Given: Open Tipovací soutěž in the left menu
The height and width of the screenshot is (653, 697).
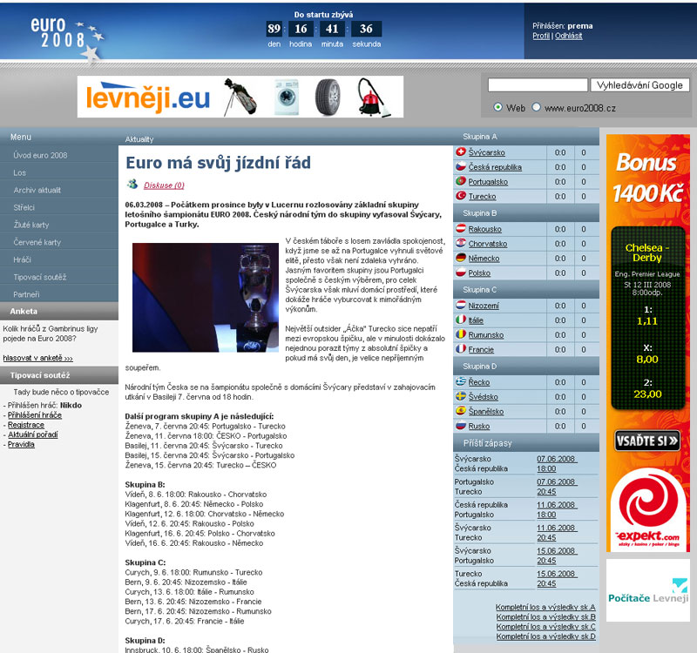Looking at the screenshot, I should coord(40,277).
